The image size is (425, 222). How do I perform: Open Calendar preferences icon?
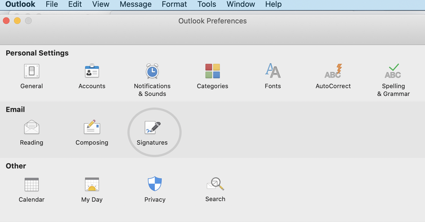(32, 185)
